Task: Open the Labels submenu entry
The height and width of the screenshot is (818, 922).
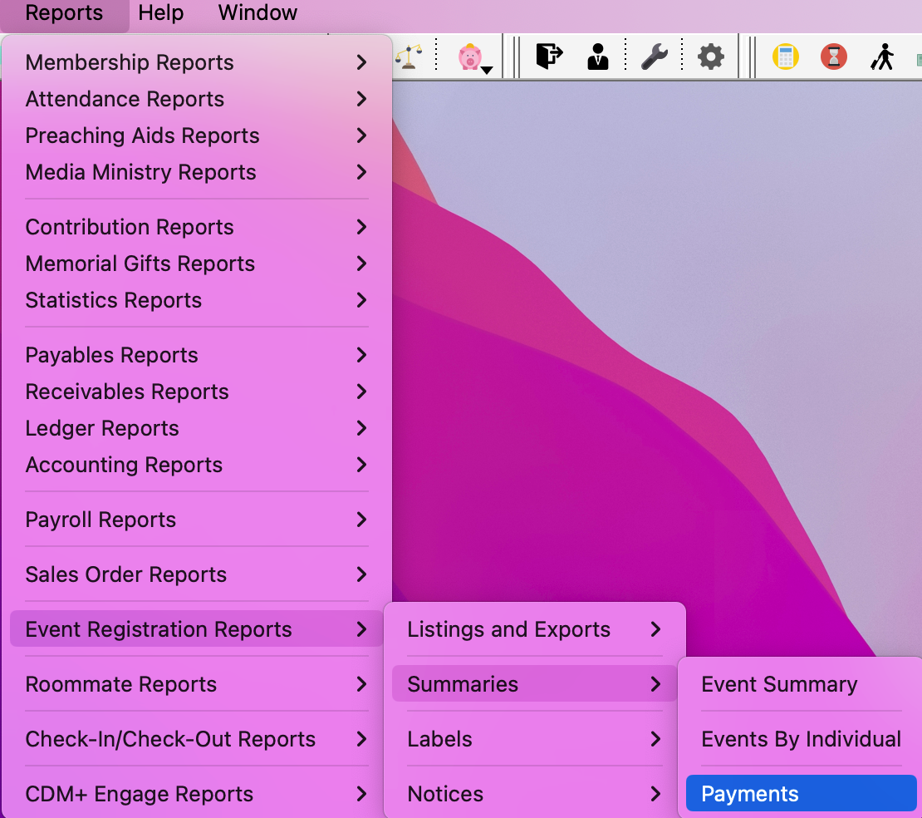Action: (440, 739)
